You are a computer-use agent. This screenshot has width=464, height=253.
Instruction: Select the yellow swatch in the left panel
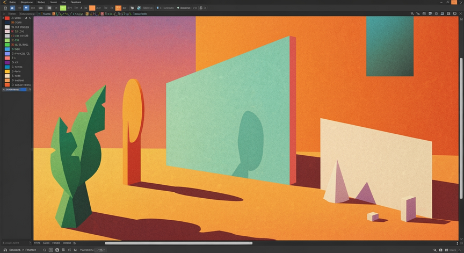click(7, 71)
